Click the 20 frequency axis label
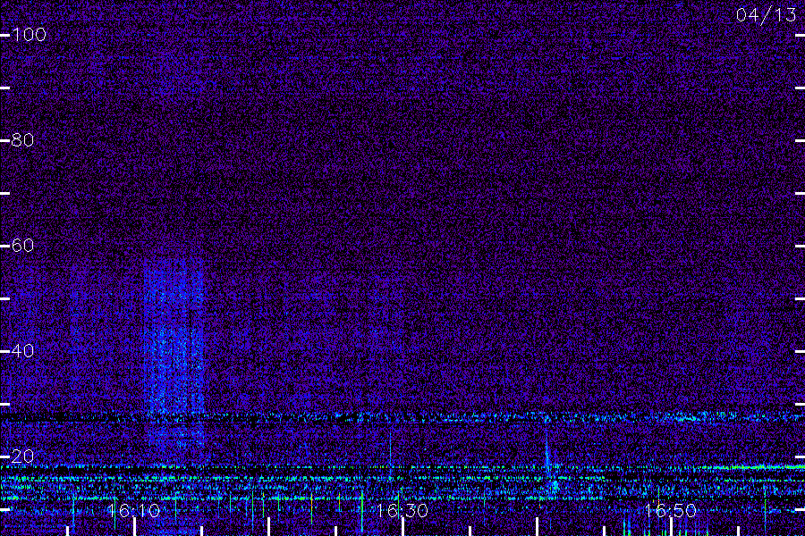Image resolution: width=805 pixels, height=536 pixels. 22,456
